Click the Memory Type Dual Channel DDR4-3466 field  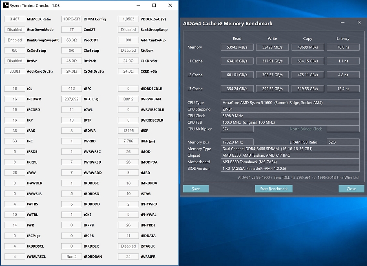click(290, 149)
